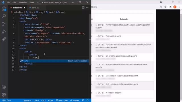Click the Prettier status bar item

click(x=75, y=100)
